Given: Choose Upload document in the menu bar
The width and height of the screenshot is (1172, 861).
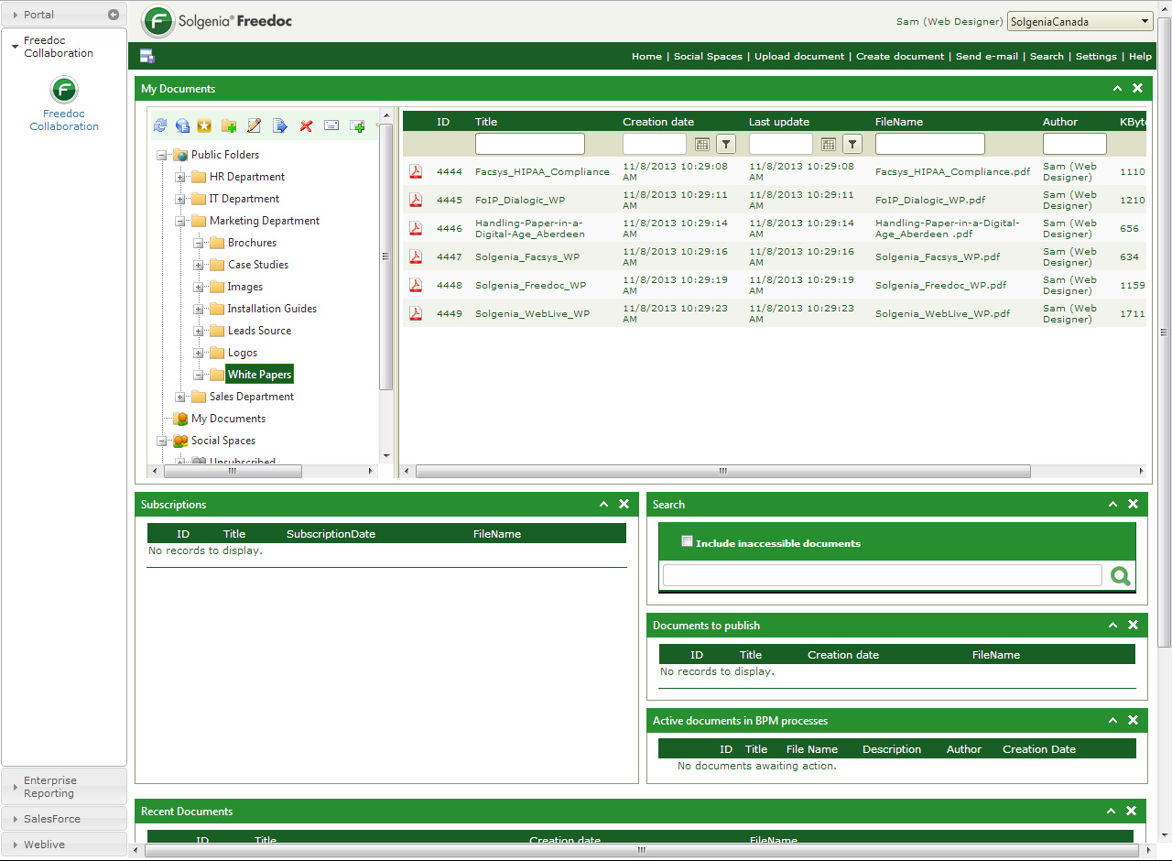Looking at the screenshot, I should coord(799,56).
